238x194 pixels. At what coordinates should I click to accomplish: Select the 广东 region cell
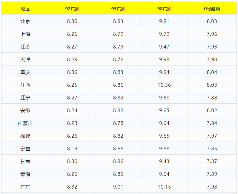coord(25,187)
